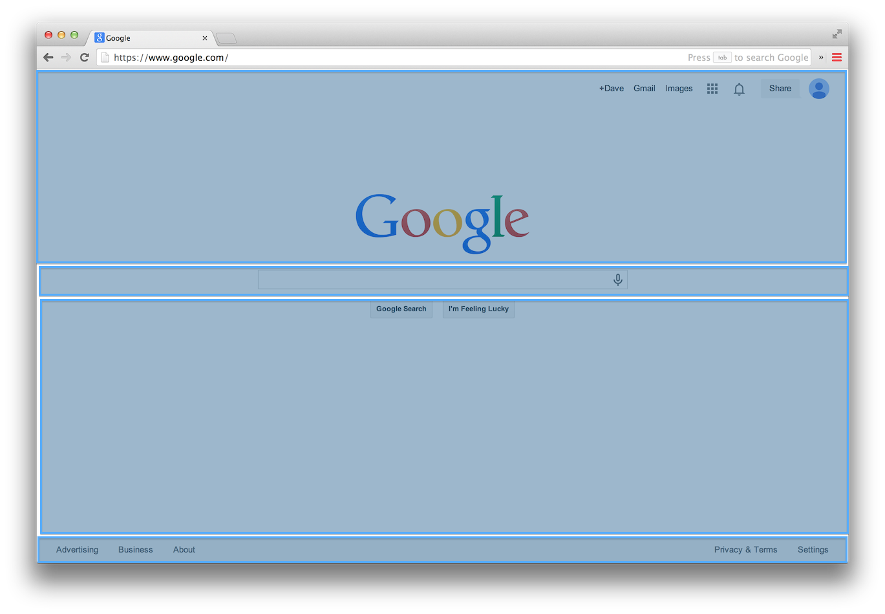Open the Google apps grid

712,89
